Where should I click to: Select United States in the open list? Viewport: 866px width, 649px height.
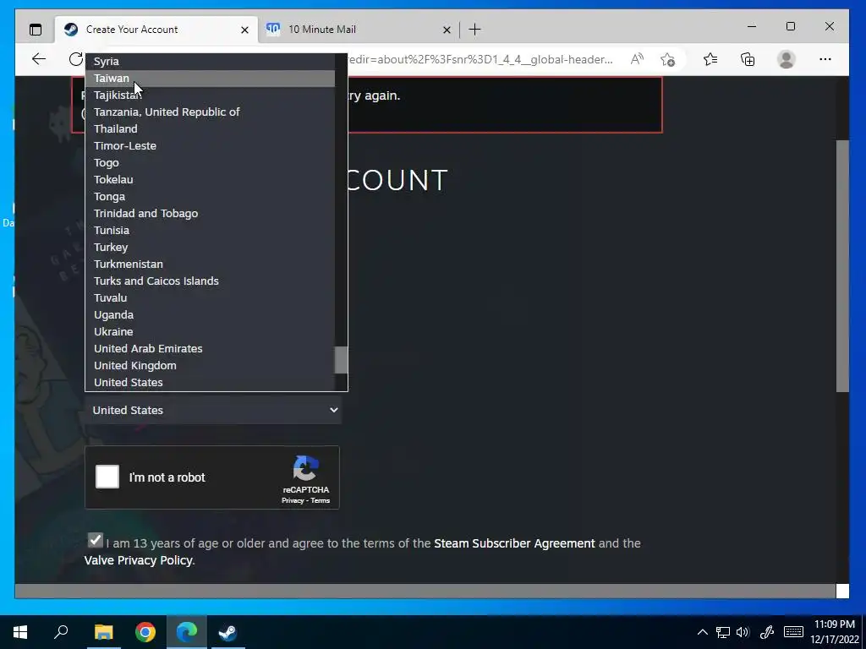point(210,382)
